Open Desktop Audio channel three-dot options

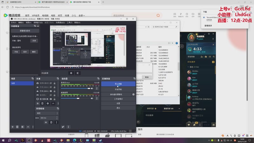click(97, 99)
